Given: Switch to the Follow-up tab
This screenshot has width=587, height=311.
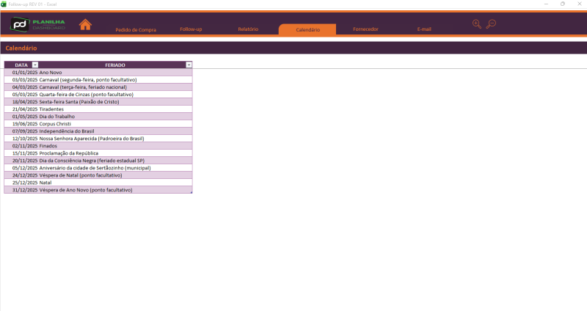Looking at the screenshot, I should [x=191, y=29].
